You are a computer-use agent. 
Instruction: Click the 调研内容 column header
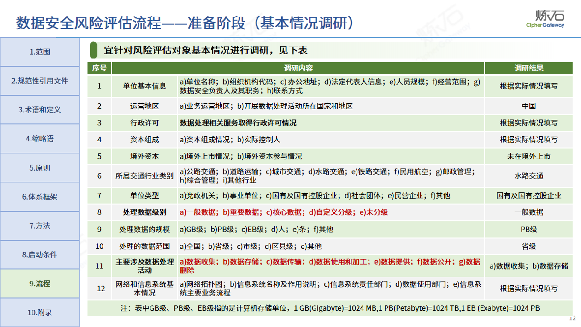pyautogui.click(x=298, y=68)
